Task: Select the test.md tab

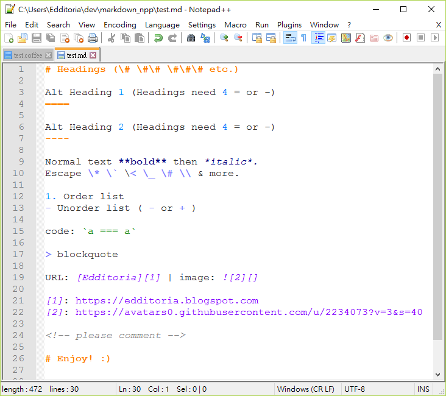Action: click(77, 55)
